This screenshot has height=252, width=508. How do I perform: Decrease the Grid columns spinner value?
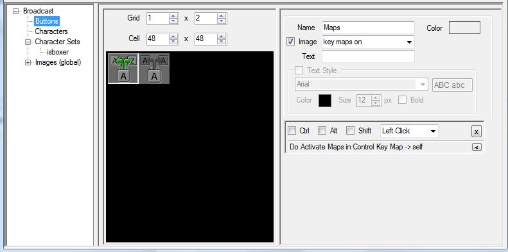pyautogui.click(x=222, y=21)
